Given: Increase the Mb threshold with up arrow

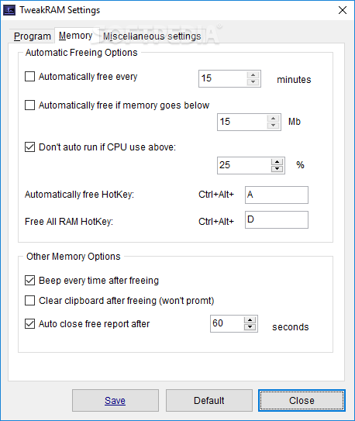Looking at the screenshot, I should pyautogui.click(x=273, y=118).
